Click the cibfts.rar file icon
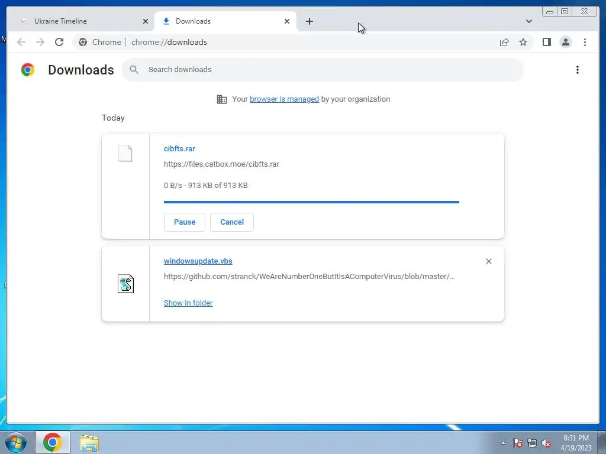The width and height of the screenshot is (606, 454). pyautogui.click(x=125, y=154)
